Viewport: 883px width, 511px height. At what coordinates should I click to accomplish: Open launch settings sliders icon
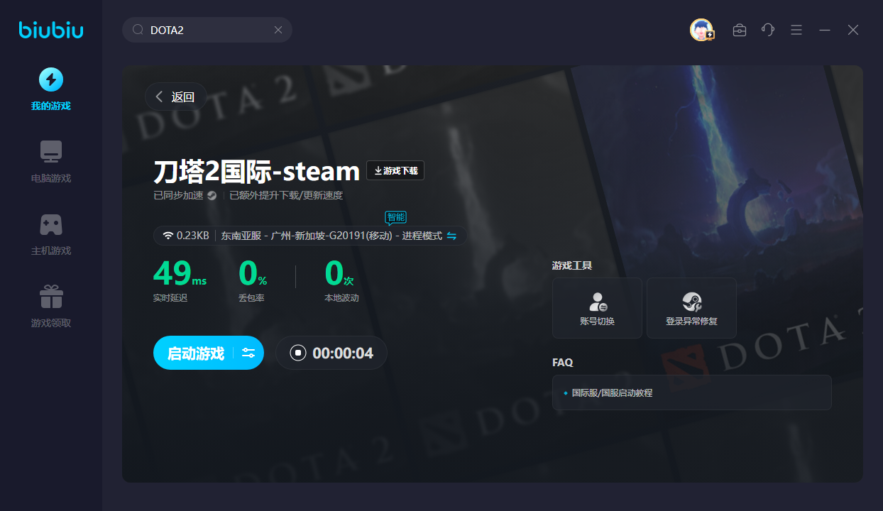click(248, 353)
